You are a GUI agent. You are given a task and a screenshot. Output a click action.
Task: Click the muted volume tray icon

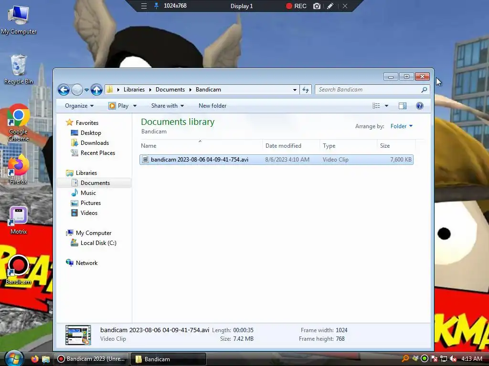tap(453, 358)
